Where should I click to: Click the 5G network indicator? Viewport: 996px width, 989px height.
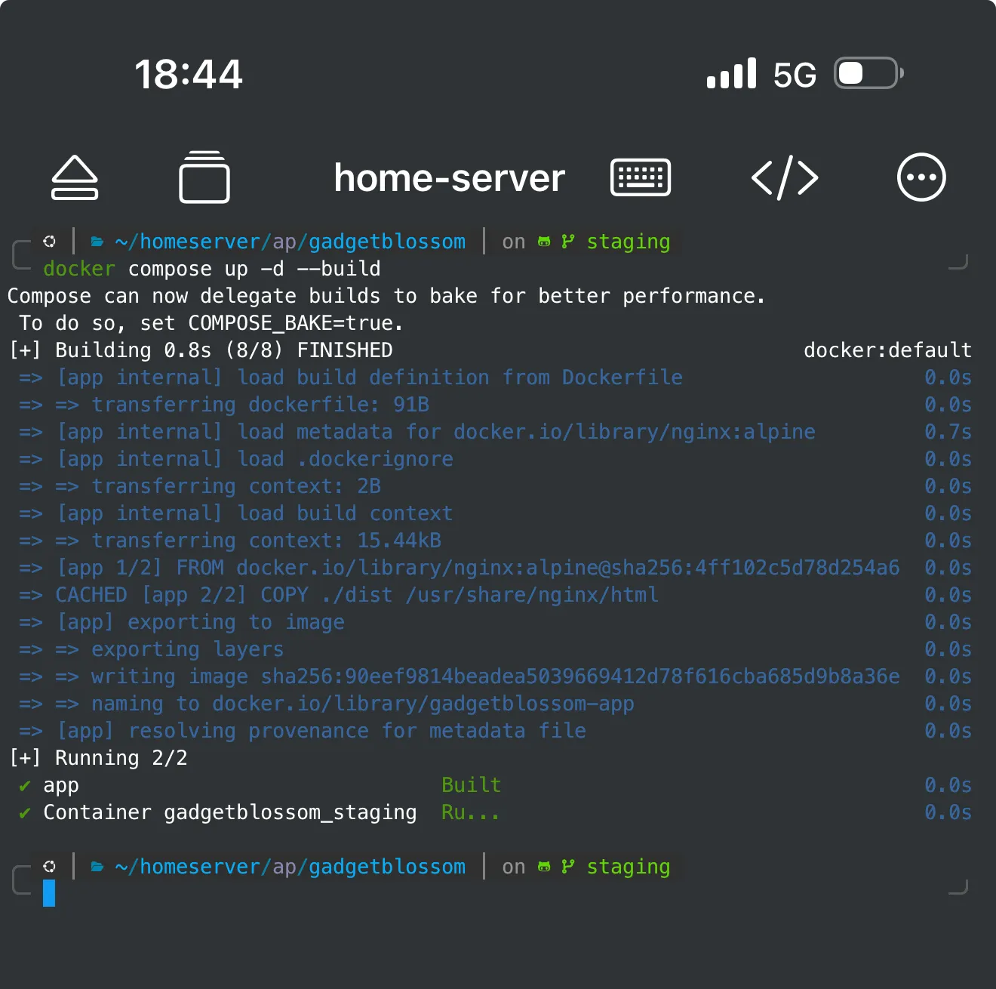pyautogui.click(x=795, y=75)
